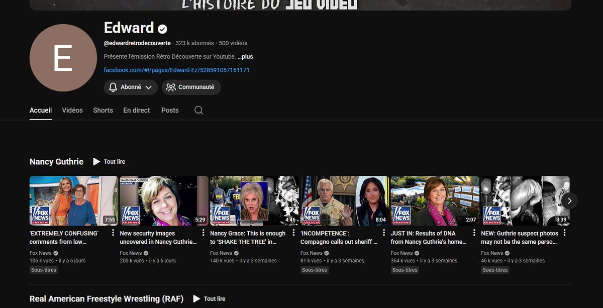Open more options for New security images video
The height and width of the screenshot is (308, 603).
coord(203,233)
